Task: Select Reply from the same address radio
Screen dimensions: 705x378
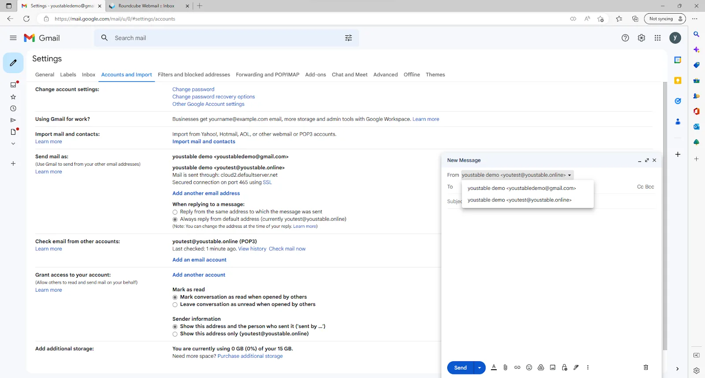Action: click(x=175, y=212)
